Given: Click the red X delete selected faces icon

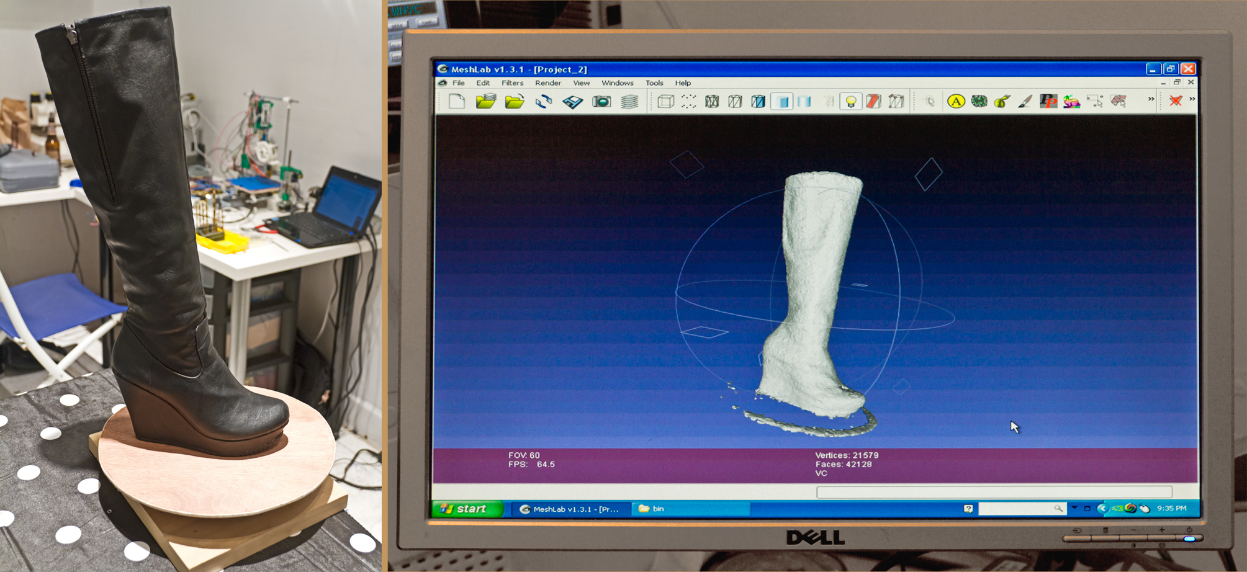Looking at the screenshot, I should pos(1175,101).
